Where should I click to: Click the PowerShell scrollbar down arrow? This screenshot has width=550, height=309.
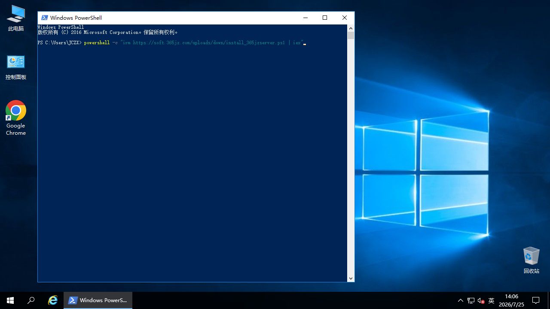pyautogui.click(x=351, y=279)
